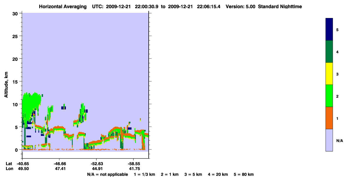Click the dark green colorbar segment labeled 4
This screenshot has height=182, width=354.
pos(329,52)
